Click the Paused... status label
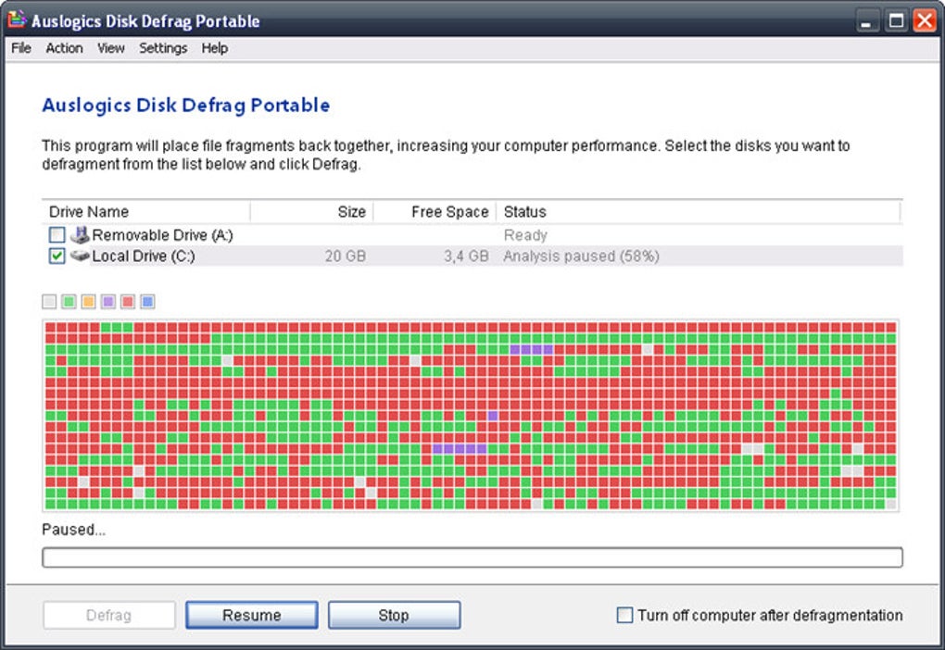The width and height of the screenshot is (945, 650). [x=73, y=530]
